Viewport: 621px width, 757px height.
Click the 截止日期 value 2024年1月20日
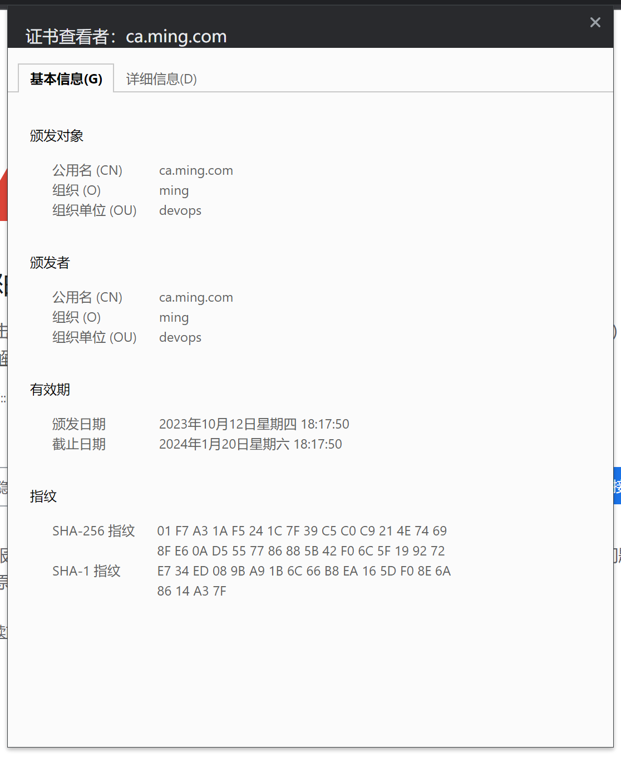pos(250,444)
